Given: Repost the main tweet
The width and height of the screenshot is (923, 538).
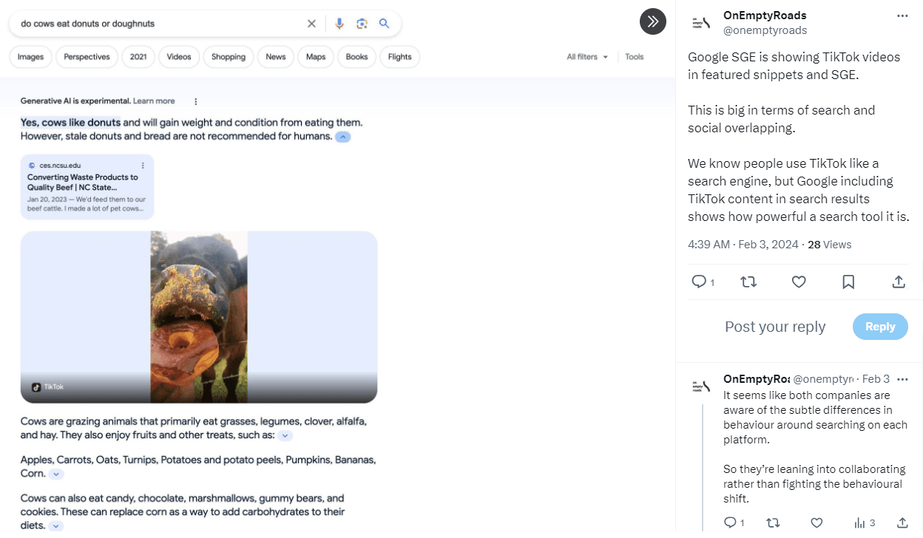Looking at the screenshot, I should click(748, 282).
